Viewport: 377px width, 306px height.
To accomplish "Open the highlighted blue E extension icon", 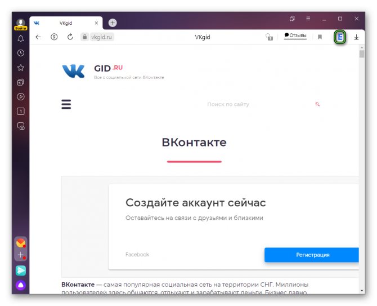I will pyautogui.click(x=340, y=37).
